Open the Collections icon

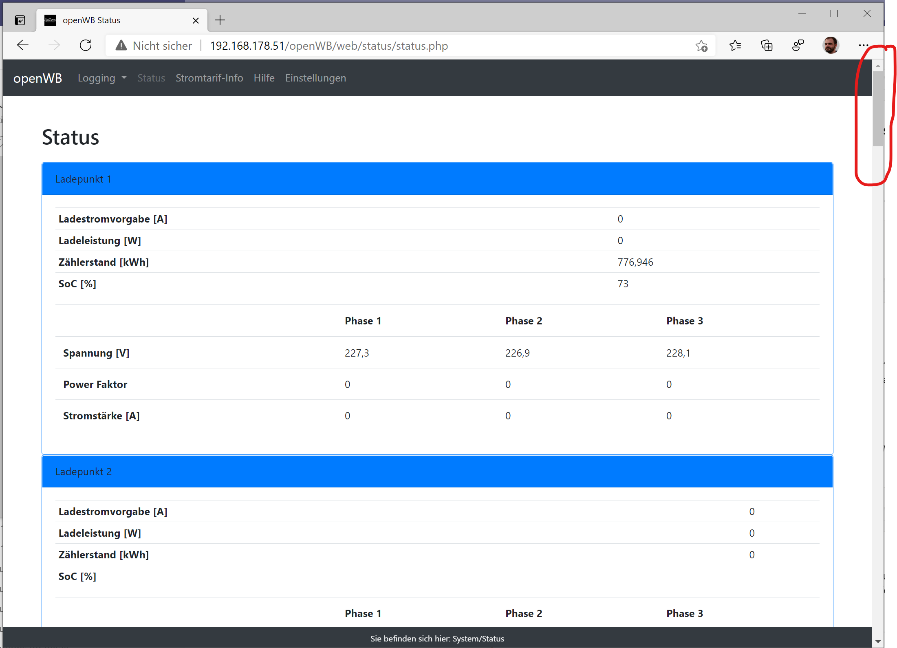point(767,45)
